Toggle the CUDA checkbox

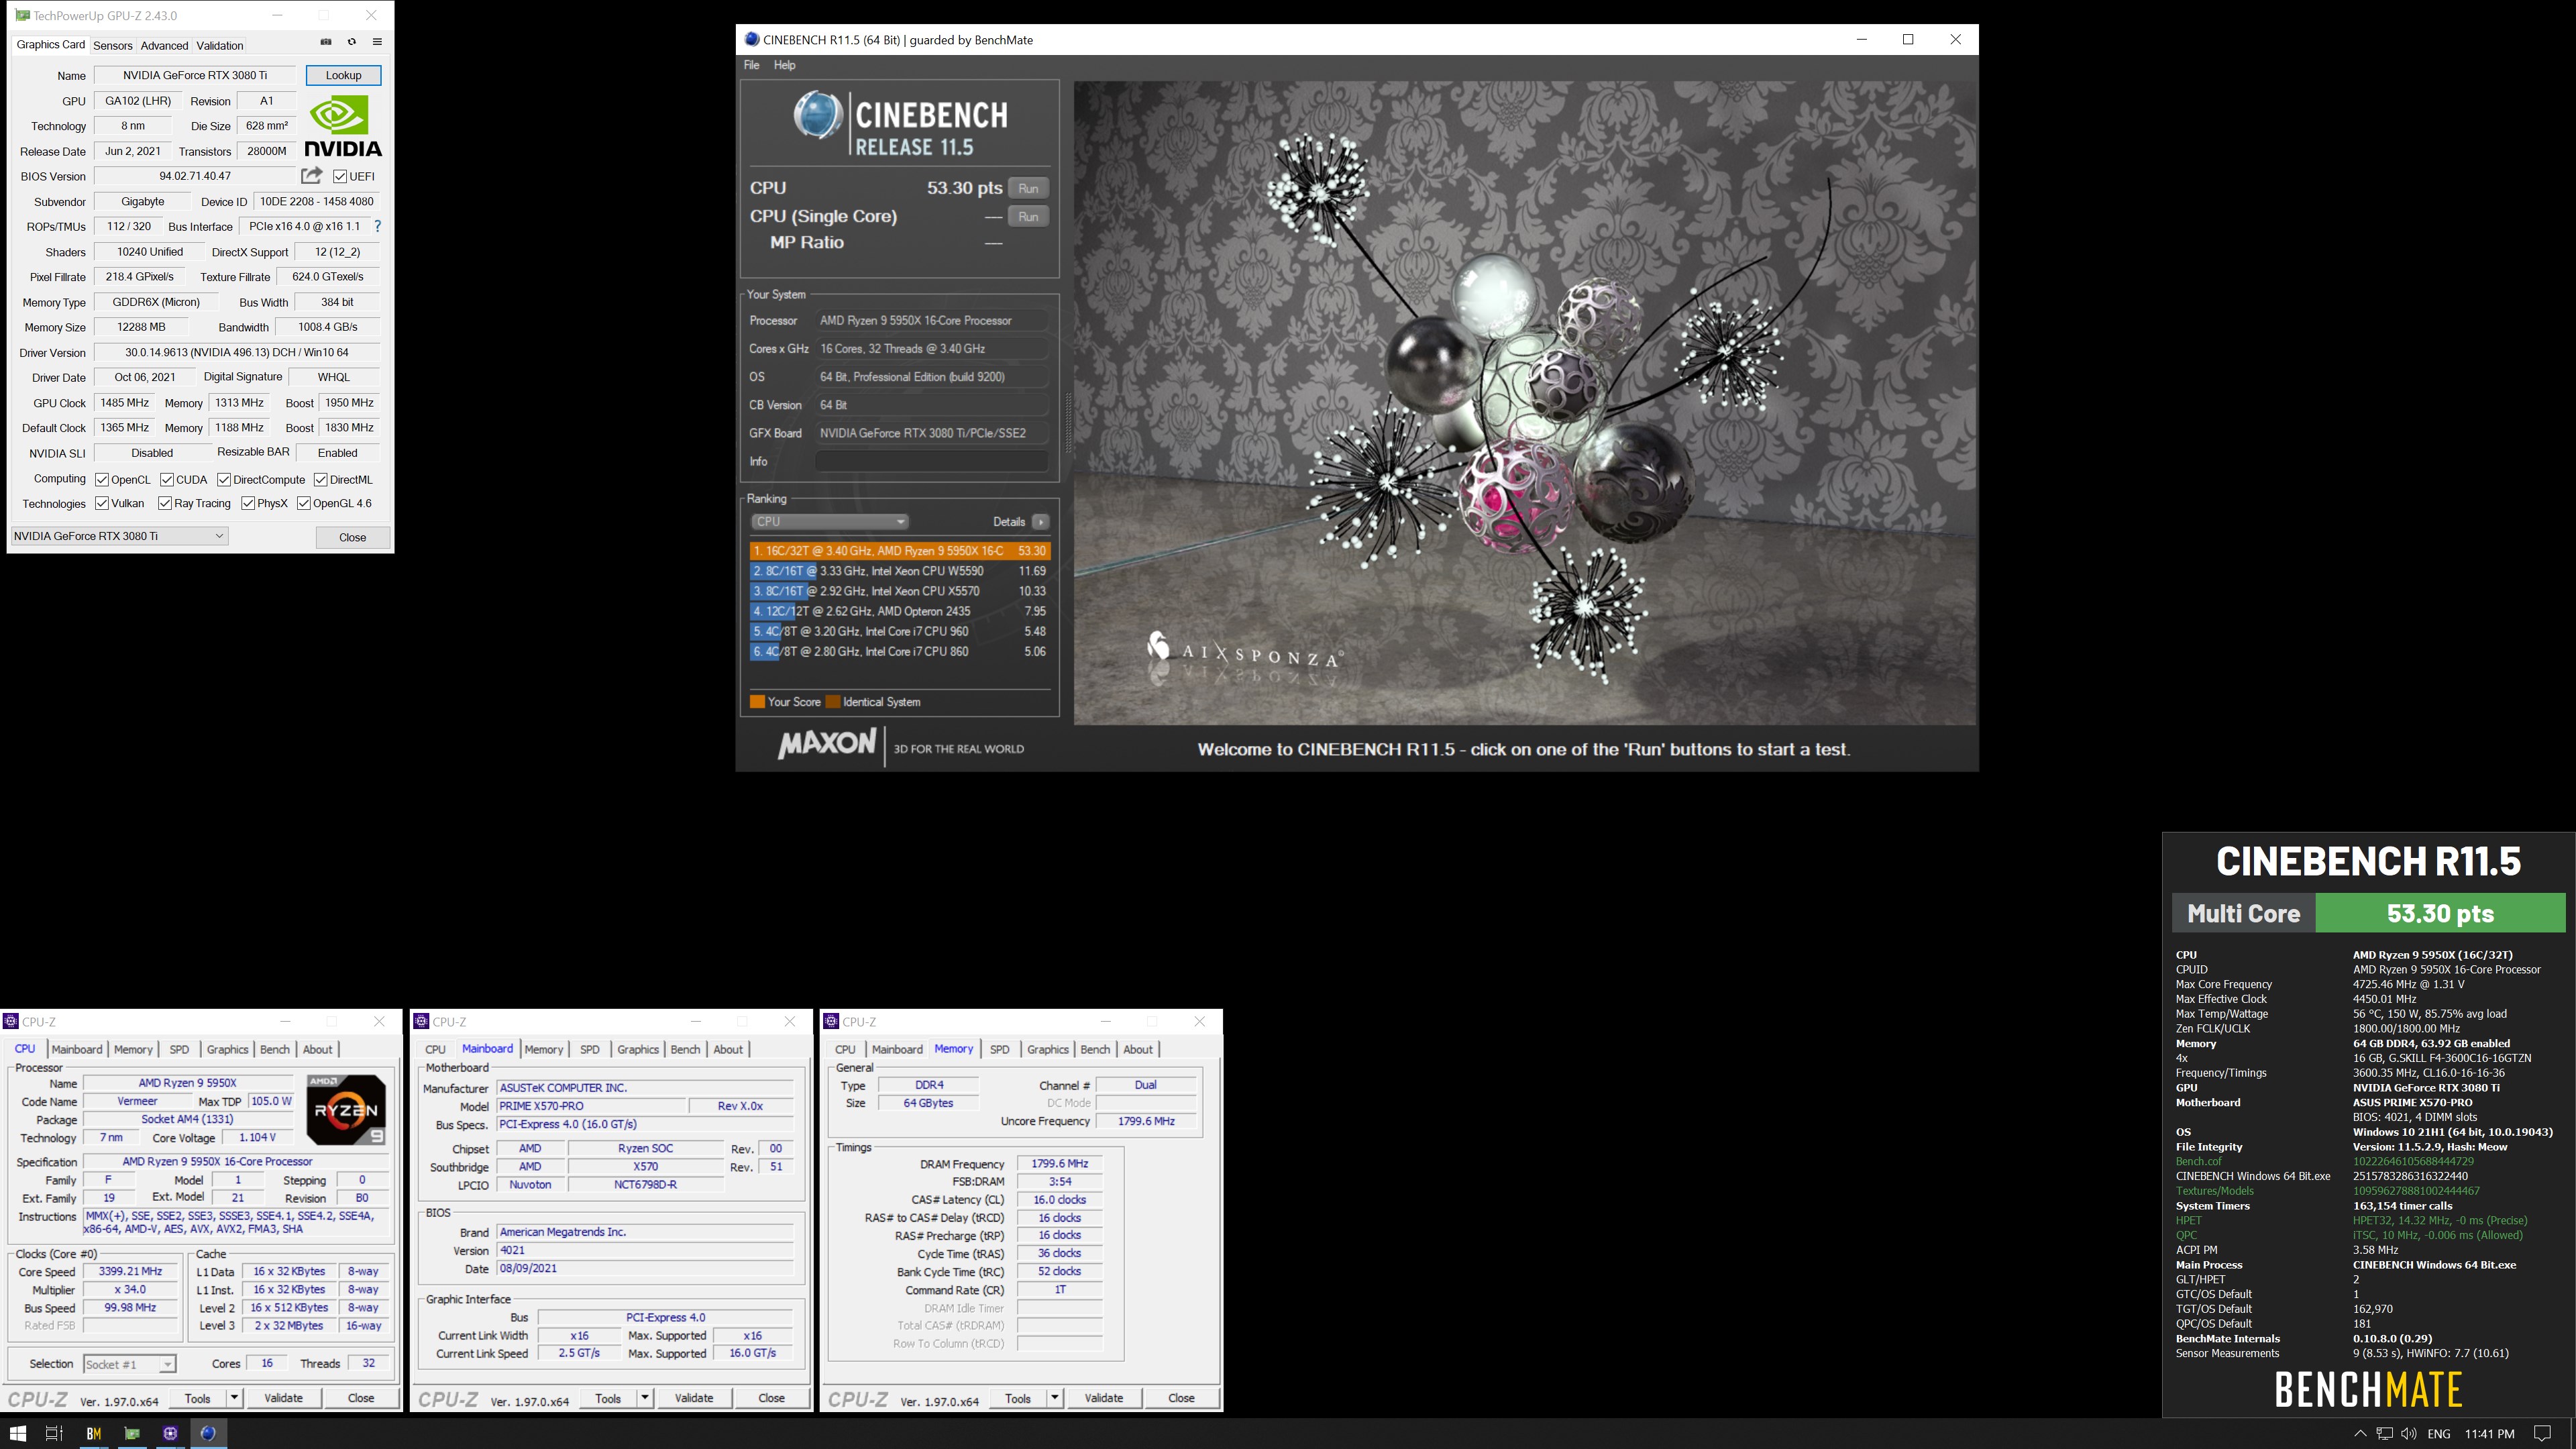point(167,479)
